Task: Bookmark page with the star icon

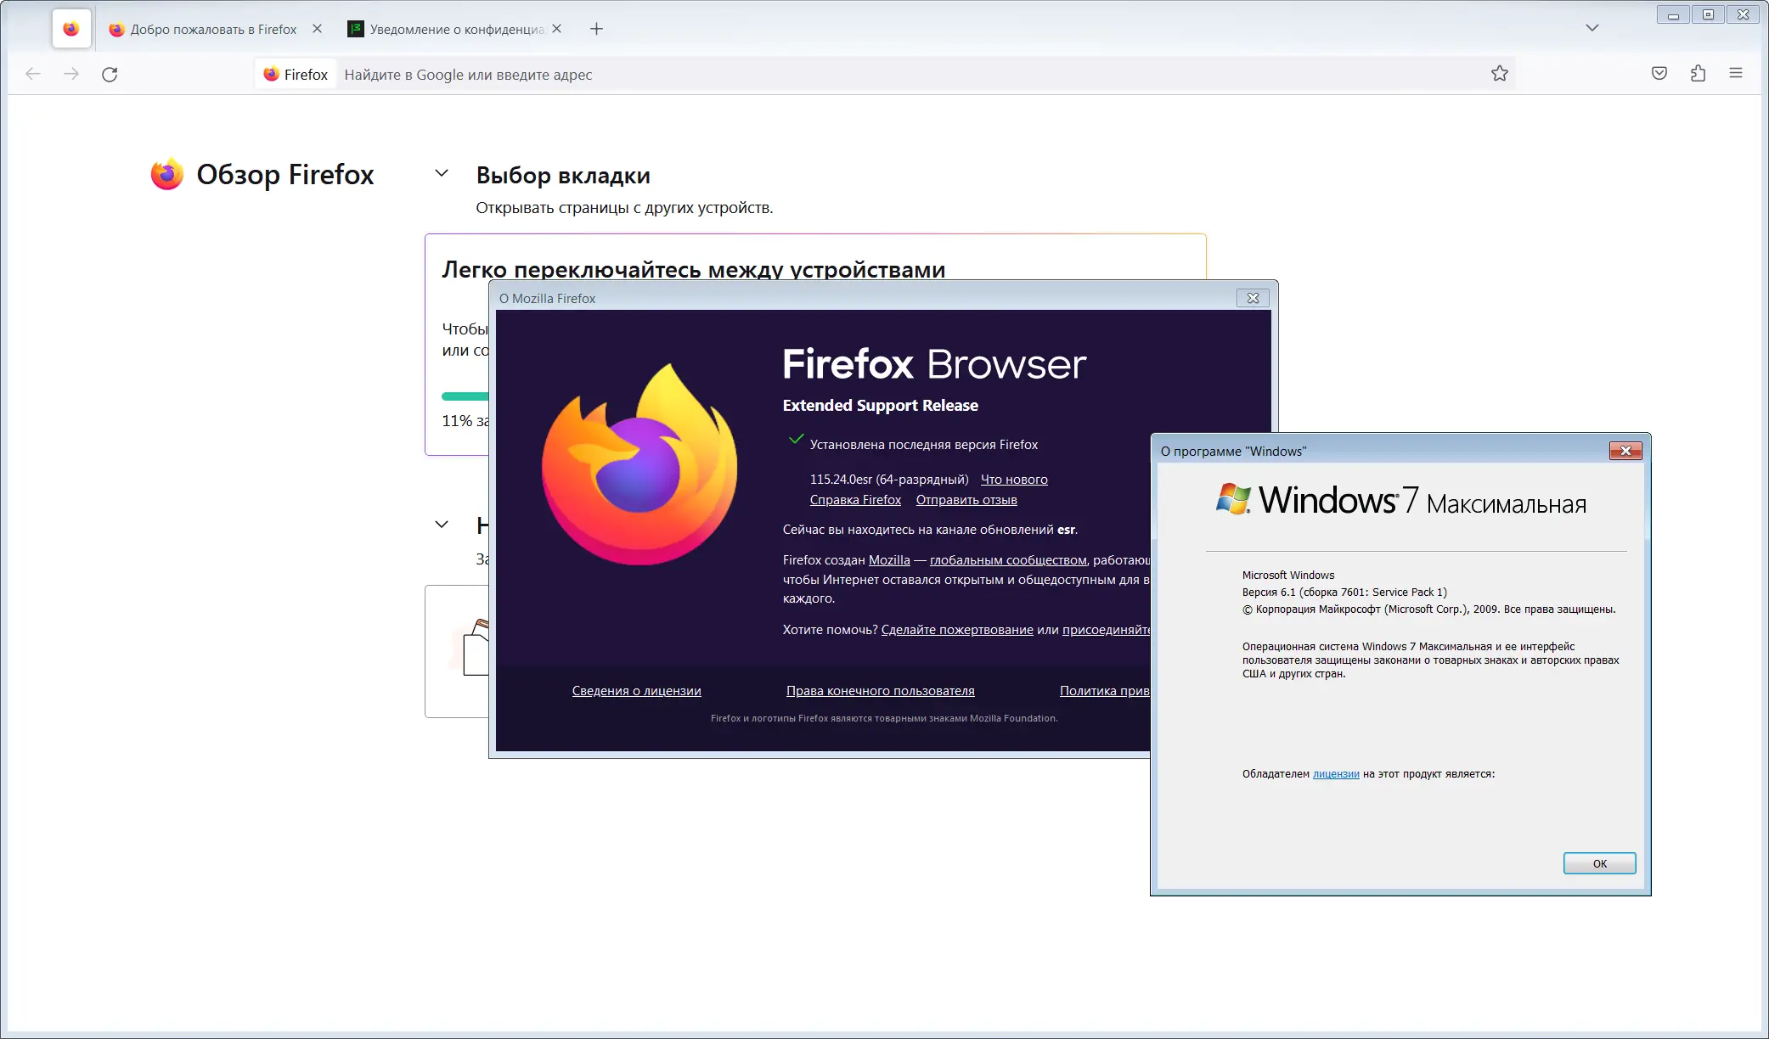Action: point(1499,74)
